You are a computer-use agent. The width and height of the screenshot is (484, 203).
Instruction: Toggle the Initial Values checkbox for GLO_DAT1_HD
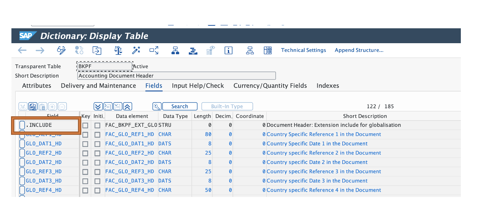pyautogui.click(x=98, y=144)
